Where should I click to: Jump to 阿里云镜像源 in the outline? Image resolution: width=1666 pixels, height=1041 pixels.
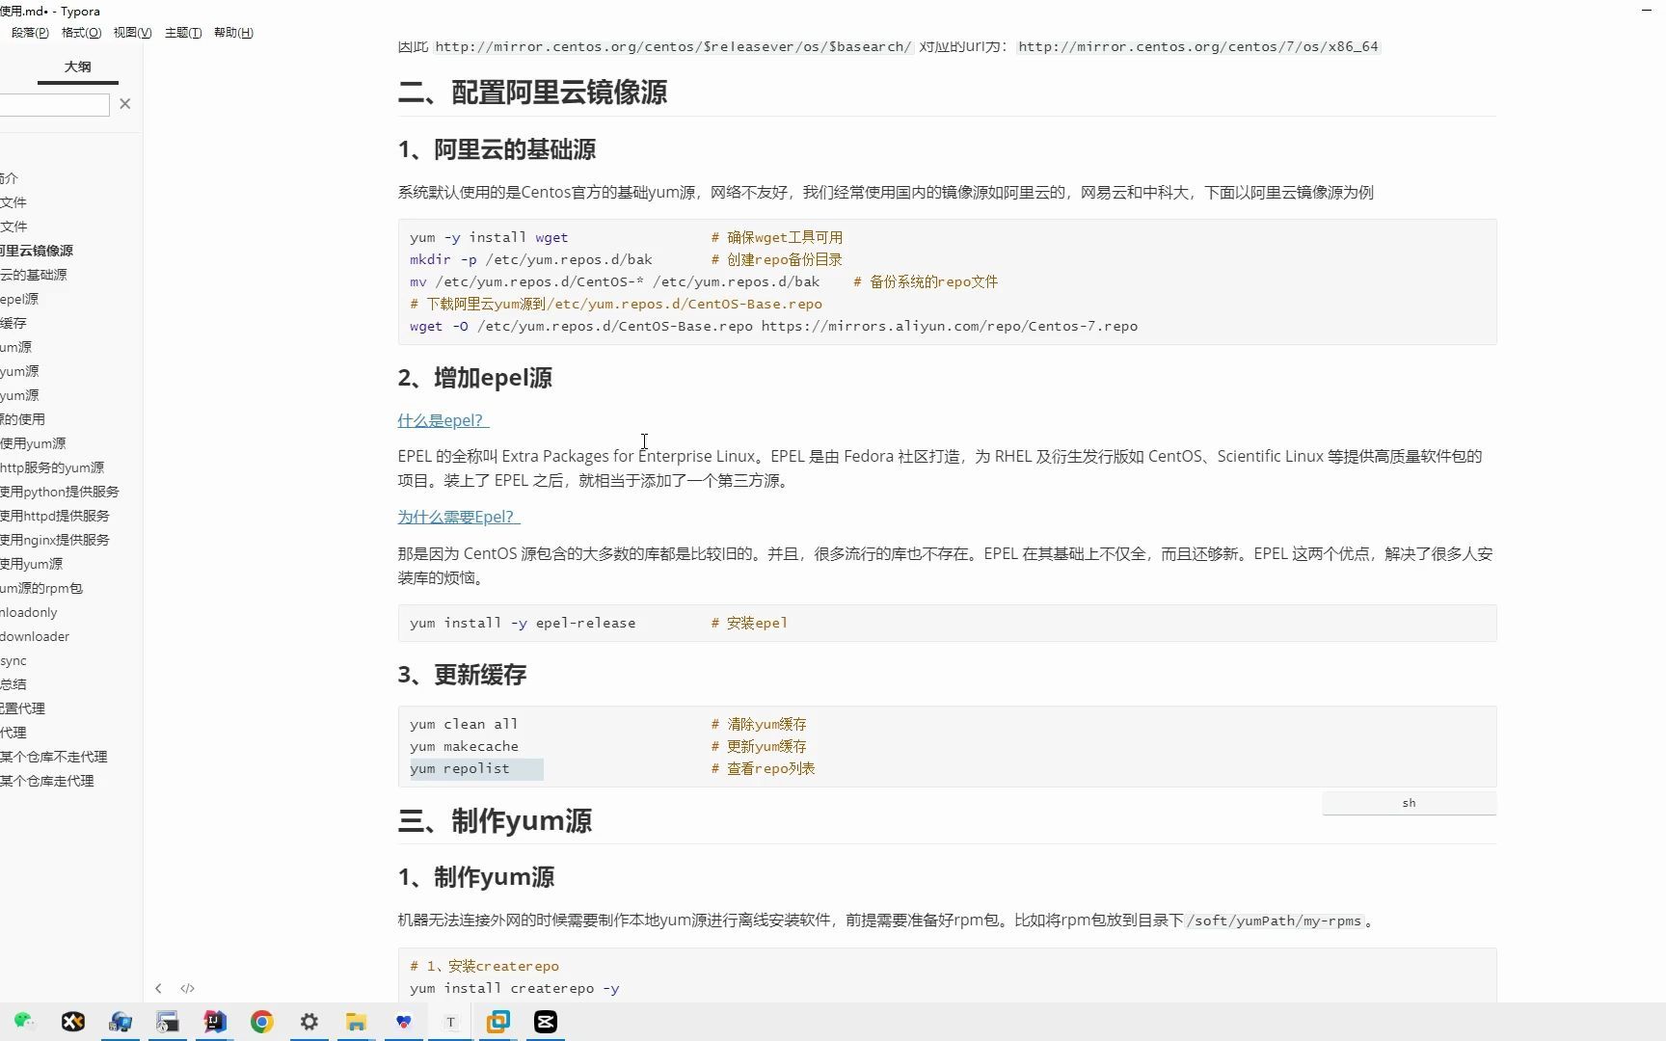[37, 251]
